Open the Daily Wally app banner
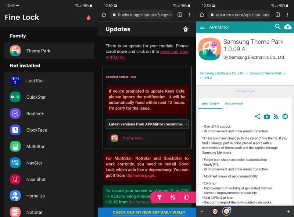Image resolution: width=294 pixels, height=217 pixels. [x=149, y=212]
